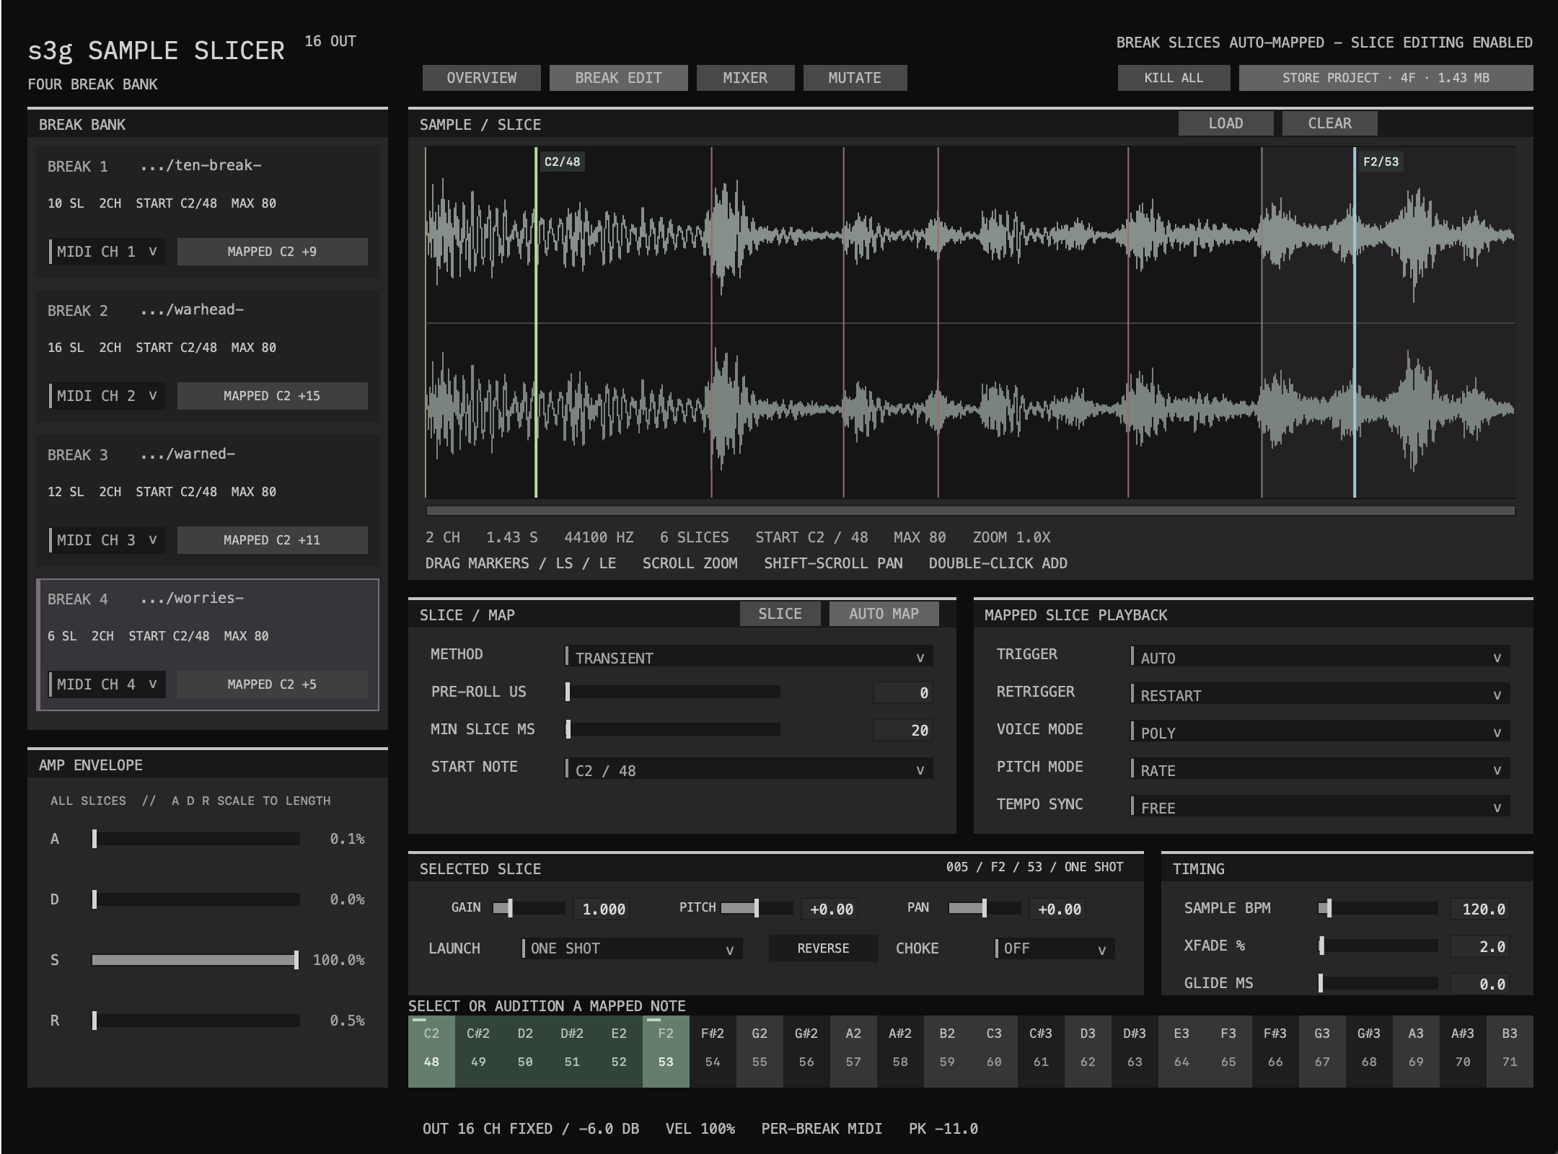1558x1154 pixels.
Task: Audition mapped note C#2 49
Action: (478, 1051)
